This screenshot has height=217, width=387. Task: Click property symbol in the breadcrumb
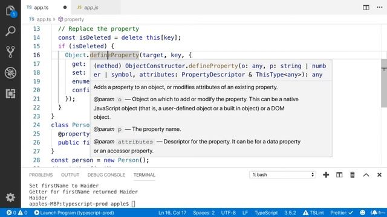(x=71, y=19)
